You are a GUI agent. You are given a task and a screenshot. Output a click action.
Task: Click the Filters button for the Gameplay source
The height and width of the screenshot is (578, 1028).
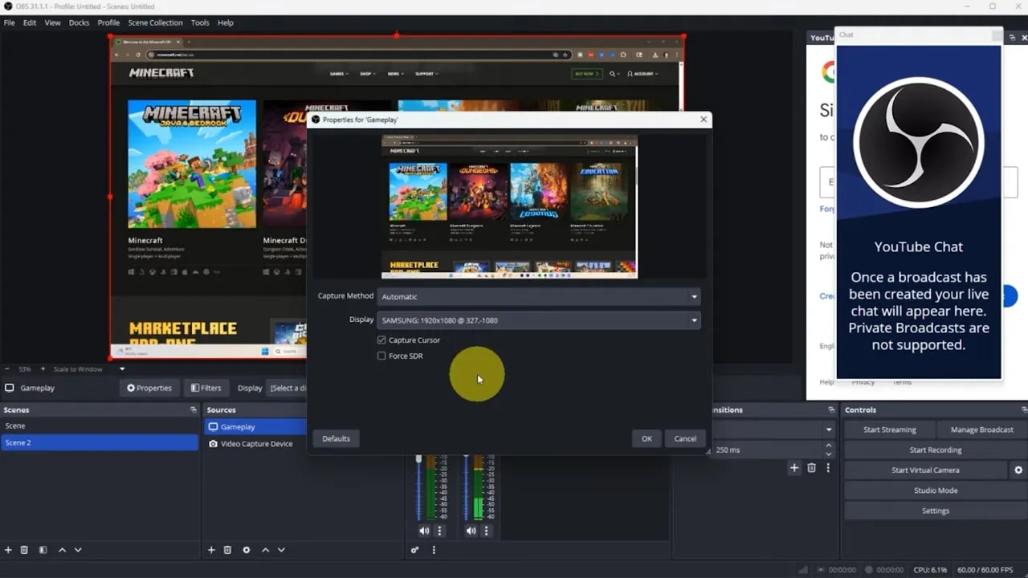pos(206,388)
